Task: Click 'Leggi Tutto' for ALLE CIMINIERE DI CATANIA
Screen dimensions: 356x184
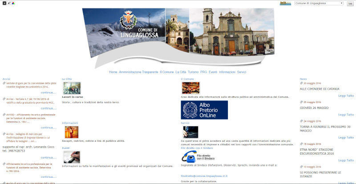Action: click(346, 96)
